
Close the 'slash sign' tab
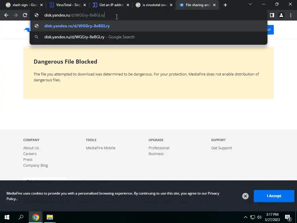[x=41, y=5]
